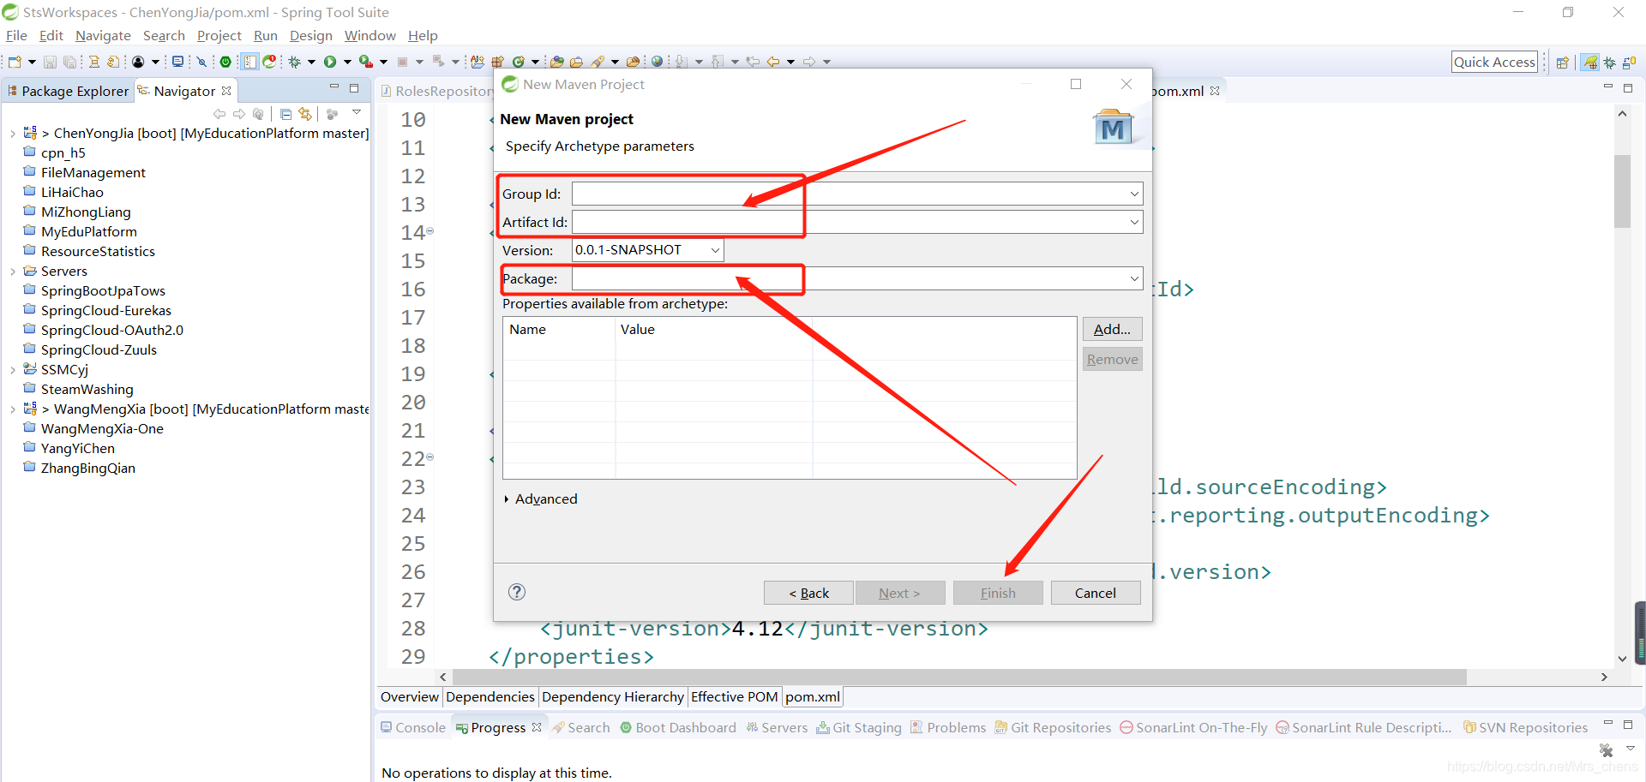Click the help question mark in dialog
Image resolution: width=1646 pixels, height=782 pixels.
(517, 592)
